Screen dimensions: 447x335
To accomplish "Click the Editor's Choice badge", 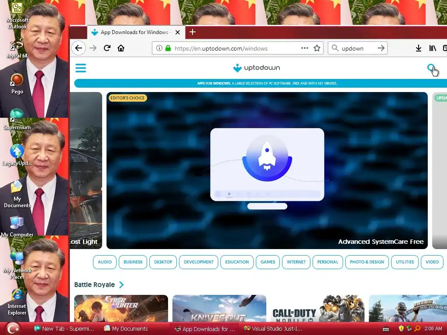I will [x=127, y=98].
